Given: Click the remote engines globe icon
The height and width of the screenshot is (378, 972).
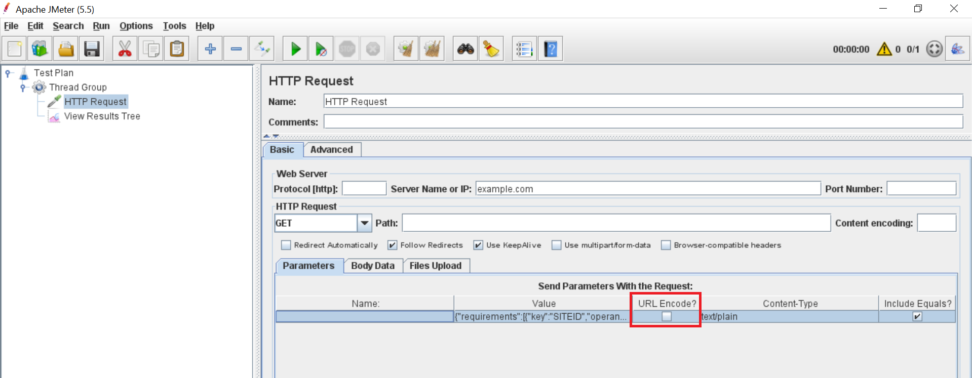Looking at the screenshot, I should (935, 49).
